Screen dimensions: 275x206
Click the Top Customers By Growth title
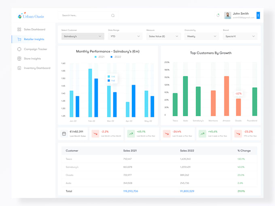point(211,53)
